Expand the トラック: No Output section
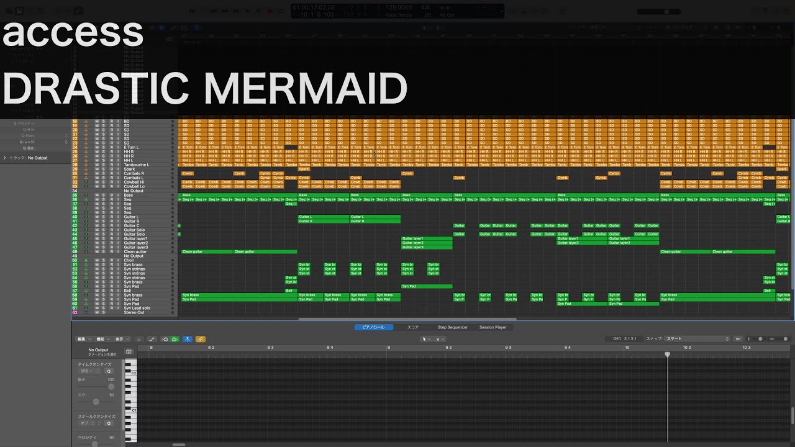The height and width of the screenshot is (447, 795). [x=5, y=158]
